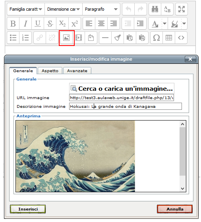The height and width of the screenshot is (222, 201).
Task: Click the undo arrow
Action: [x=128, y=9]
